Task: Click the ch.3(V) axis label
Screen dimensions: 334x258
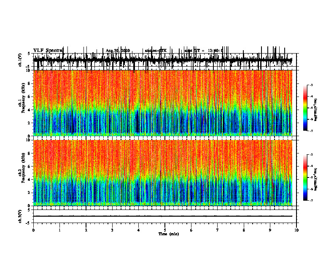Action: point(20,216)
